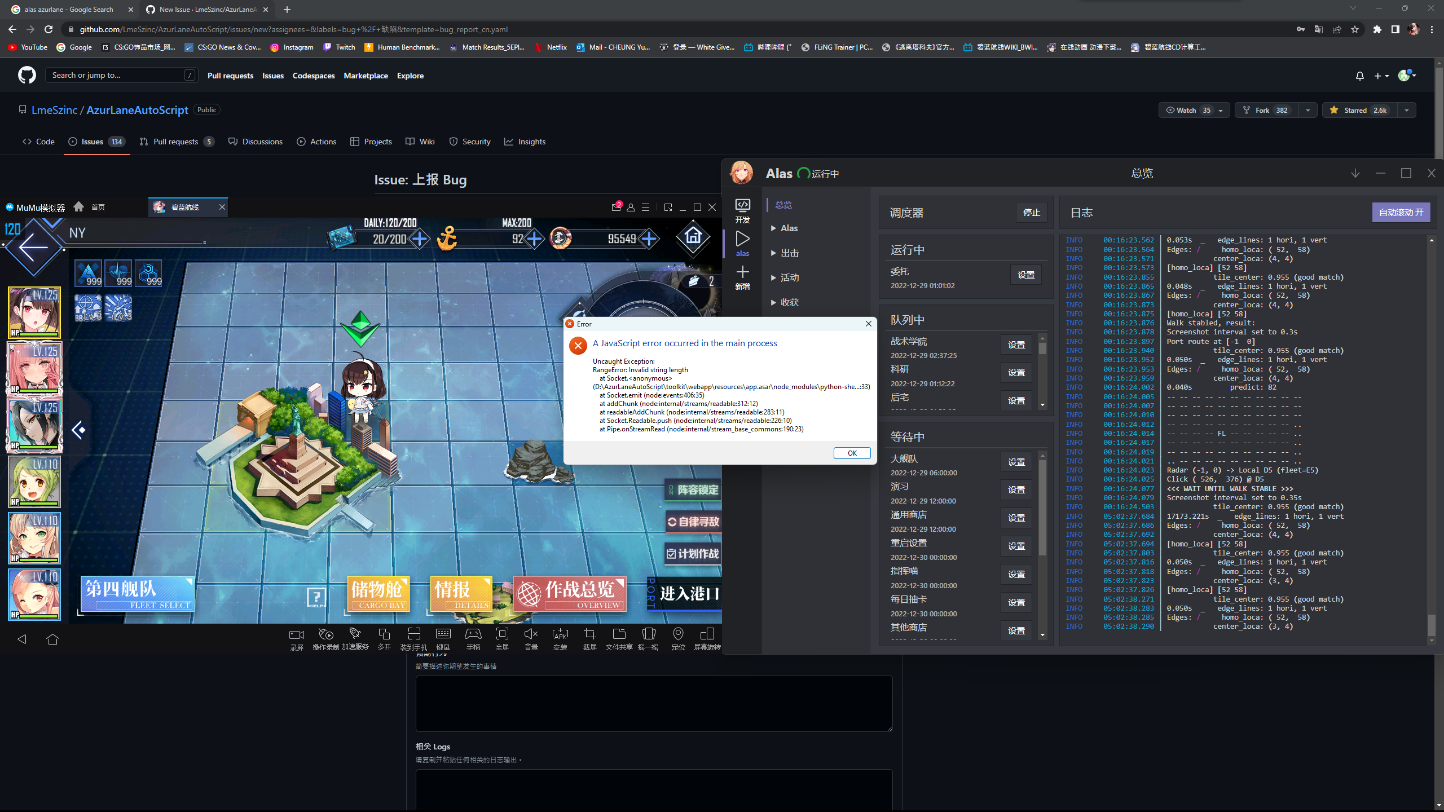Click the MuMu 文件共享 file sharing icon
This screenshot has height=812, width=1444.
tap(619, 635)
